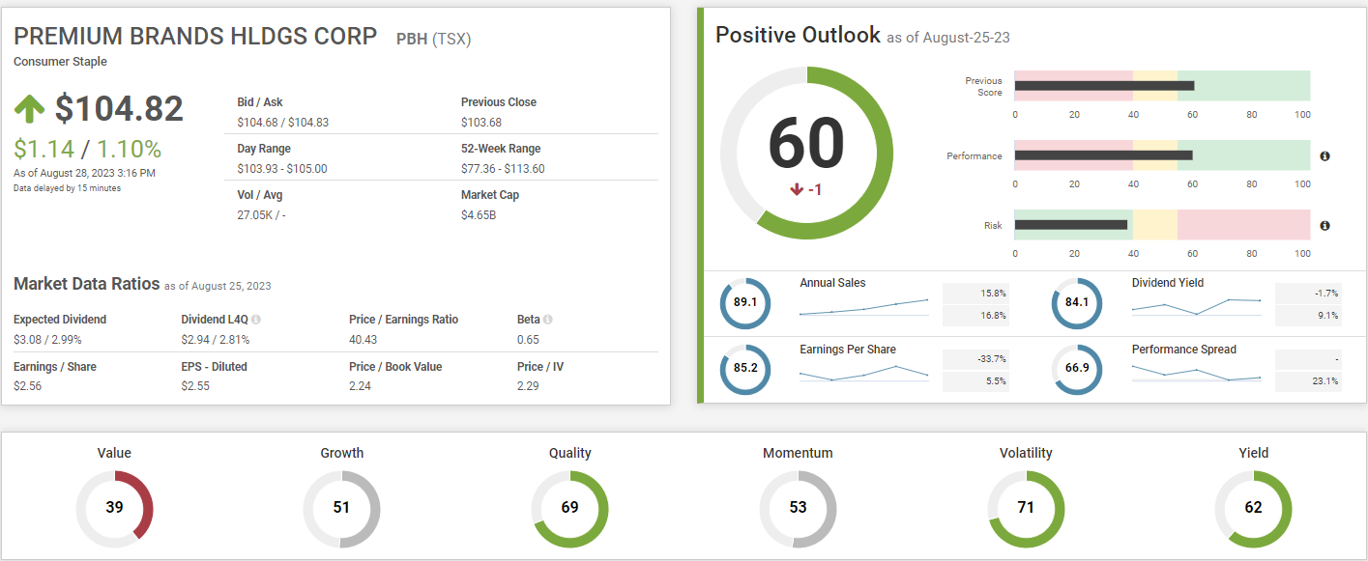The image size is (1368, 561).
Task: Select the Volatility score gauge showing 71
Action: tap(1026, 507)
